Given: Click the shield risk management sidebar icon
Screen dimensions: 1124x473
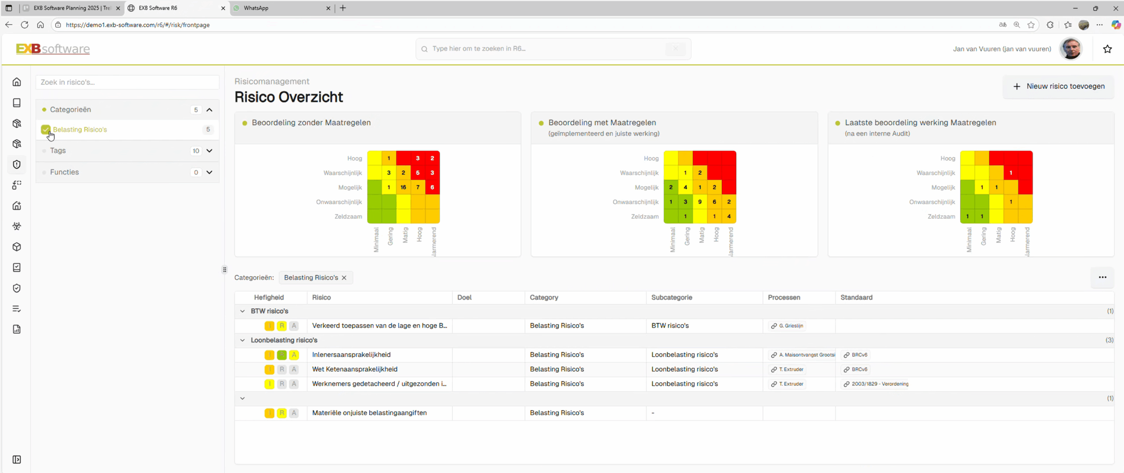Looking at the screenshot, I should tap(17, 164).
